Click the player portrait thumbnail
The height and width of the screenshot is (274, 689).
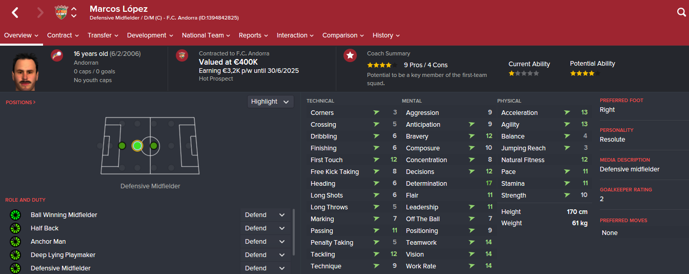tap(26, 70)
